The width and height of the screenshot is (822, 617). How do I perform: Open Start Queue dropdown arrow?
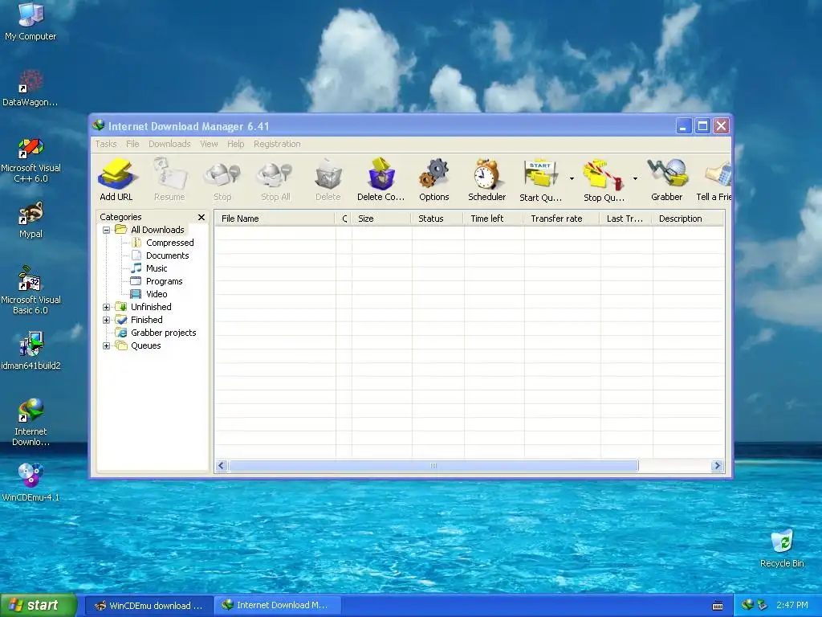572,179
